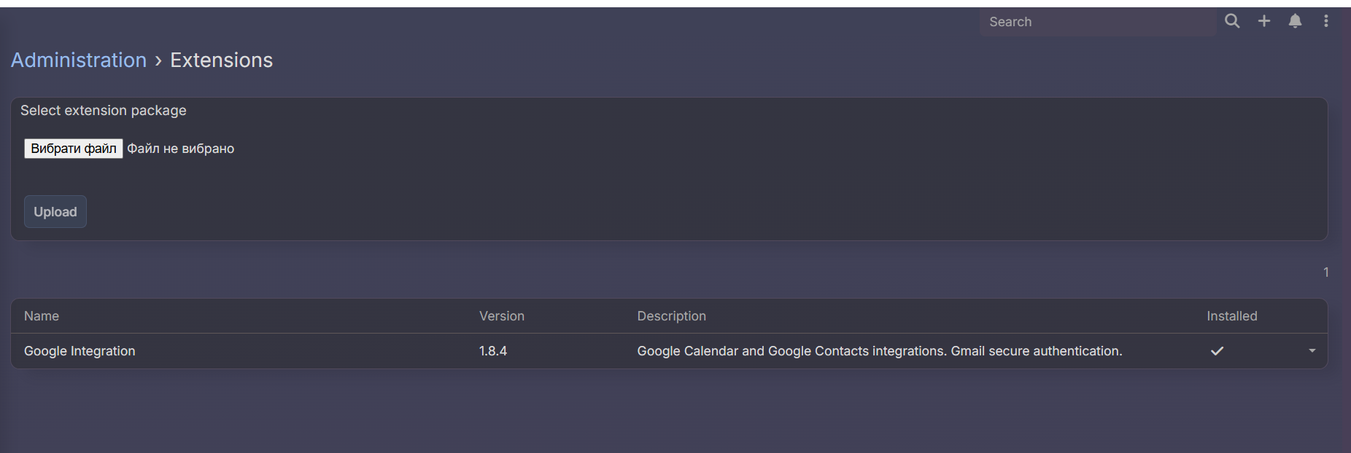Click version 1.8.4 cell
This screenshot has height=453, width=1351.
493,351
